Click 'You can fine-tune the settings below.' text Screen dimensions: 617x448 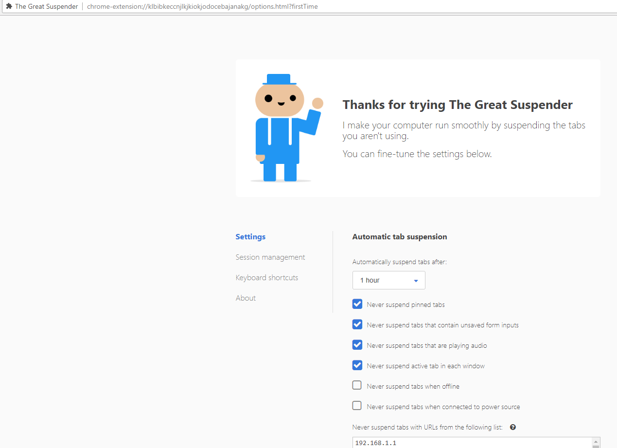point(417,154)
